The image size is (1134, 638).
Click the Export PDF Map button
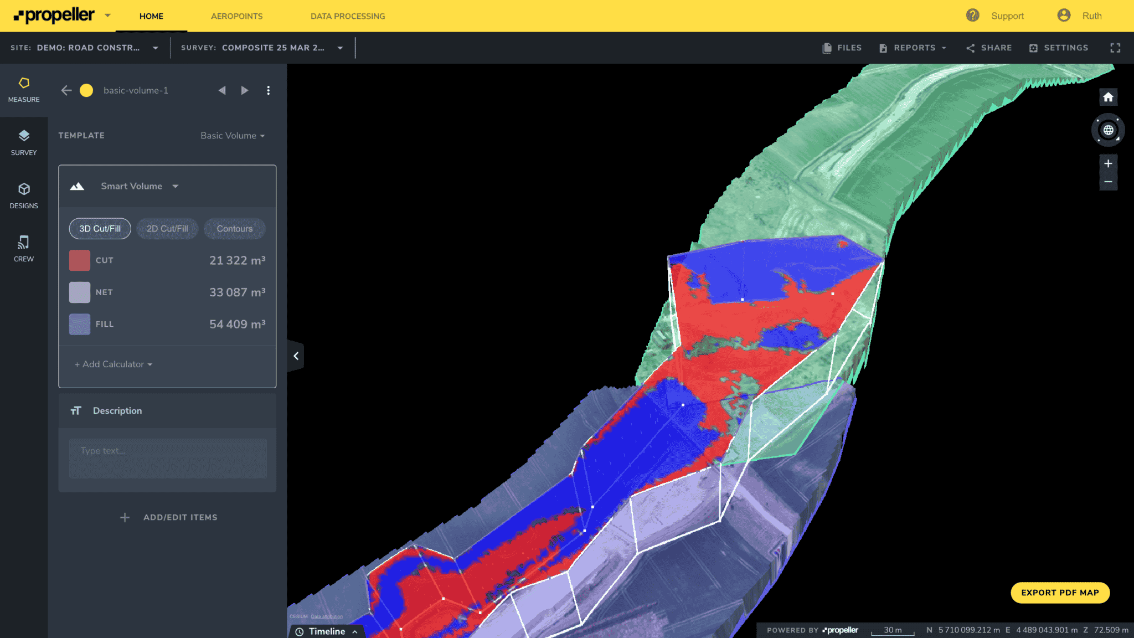[1060, 593]
